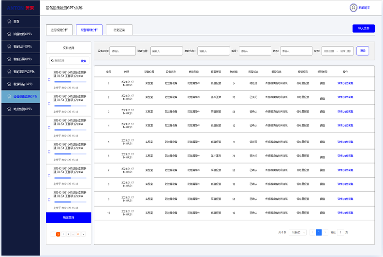
Task: Tick checkbox of sixth file in list
Action: tap(49, 200)
